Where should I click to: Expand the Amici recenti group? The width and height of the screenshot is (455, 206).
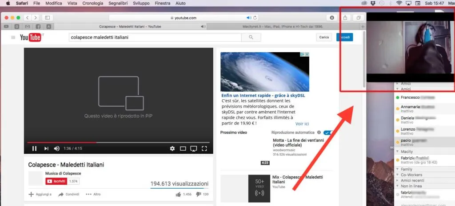pos(398,180)
